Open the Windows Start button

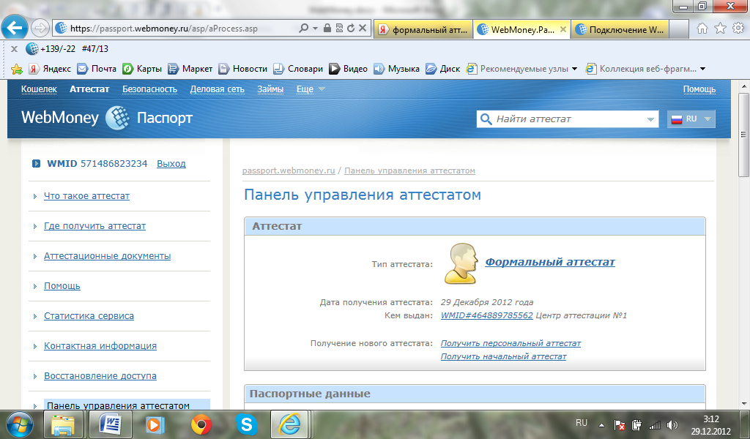(20, 424)
